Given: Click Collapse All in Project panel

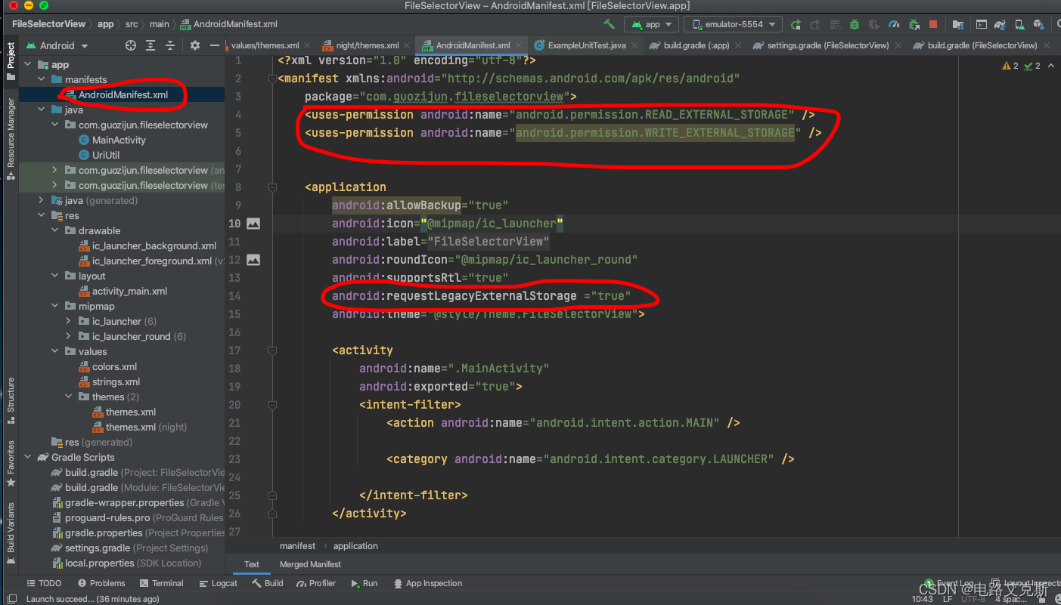Looking at the screenshot, I should 170,45.
